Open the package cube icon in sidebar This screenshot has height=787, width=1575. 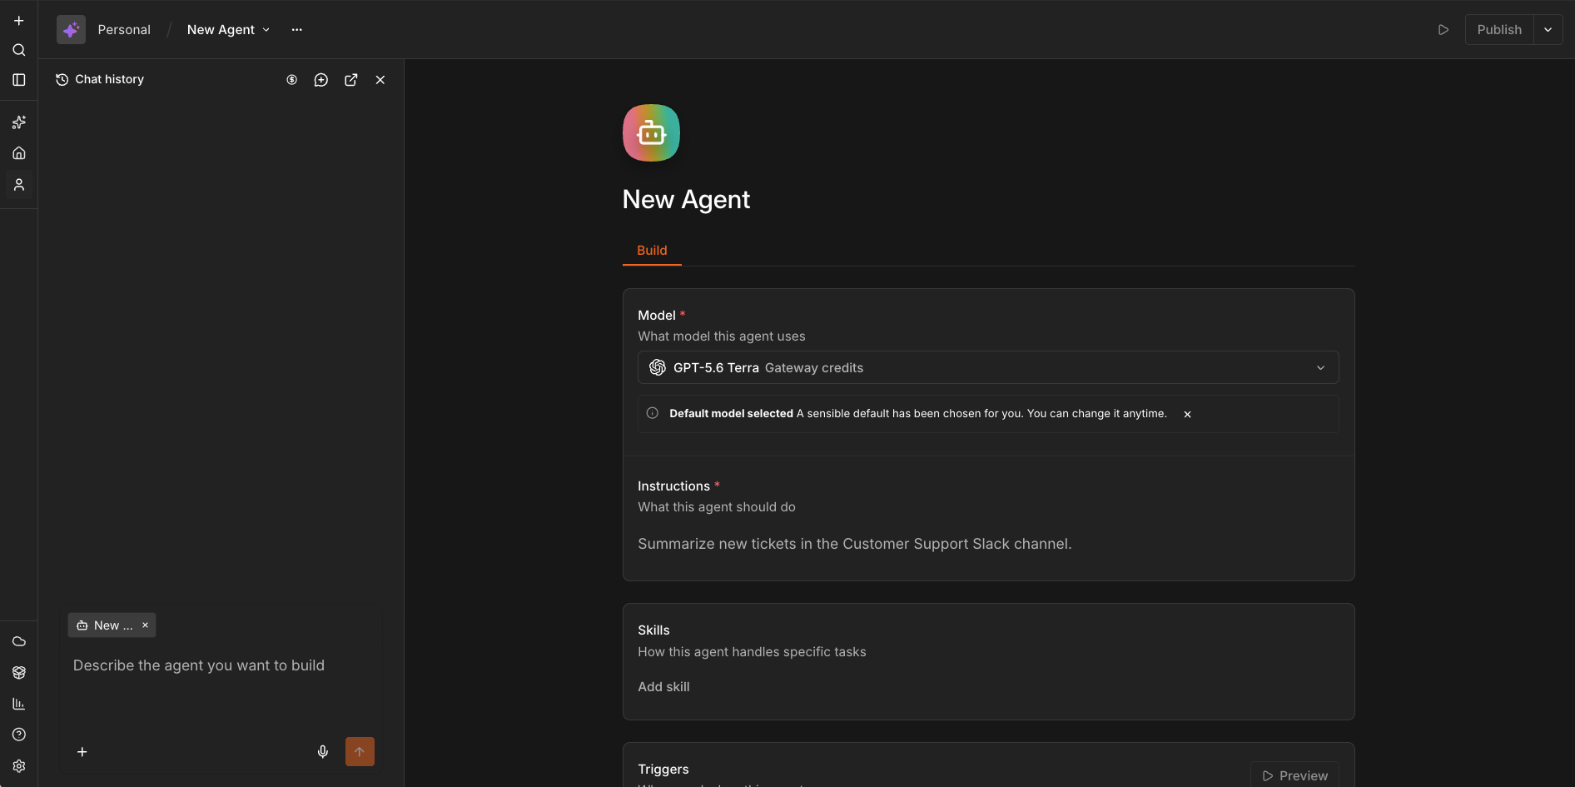[19, 673]
